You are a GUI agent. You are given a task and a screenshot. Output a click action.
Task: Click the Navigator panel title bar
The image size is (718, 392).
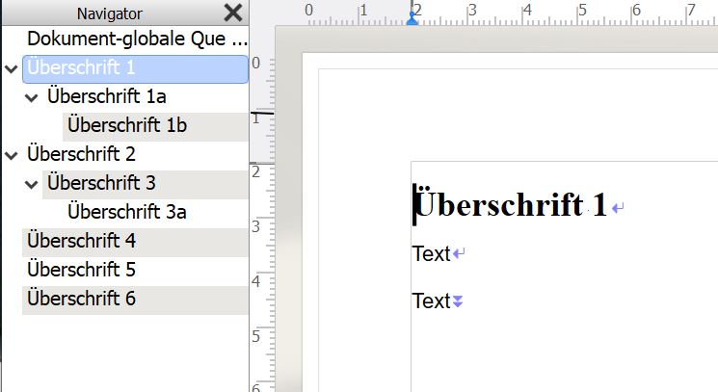coord(110,13)
